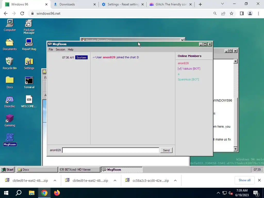Maximize the MD Viewer window behind
This screenshot has width=264, height=198.
(x=231, y=51)
